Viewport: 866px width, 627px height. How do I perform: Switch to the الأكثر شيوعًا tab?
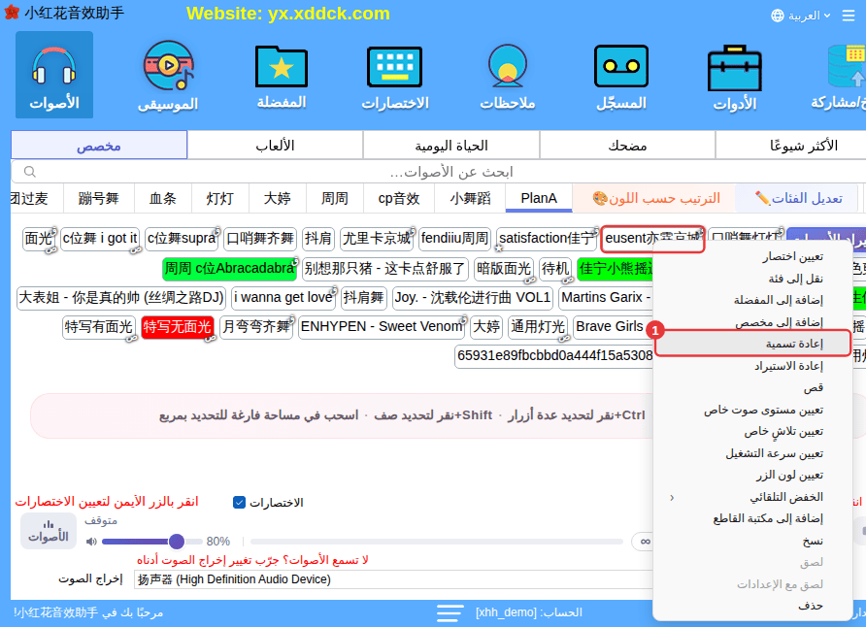tap(791, 146)
